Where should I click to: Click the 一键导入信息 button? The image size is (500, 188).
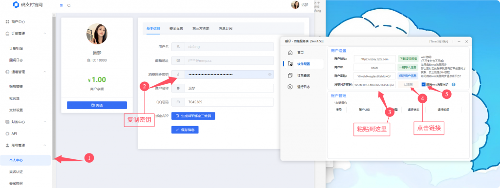coord(408,67)
